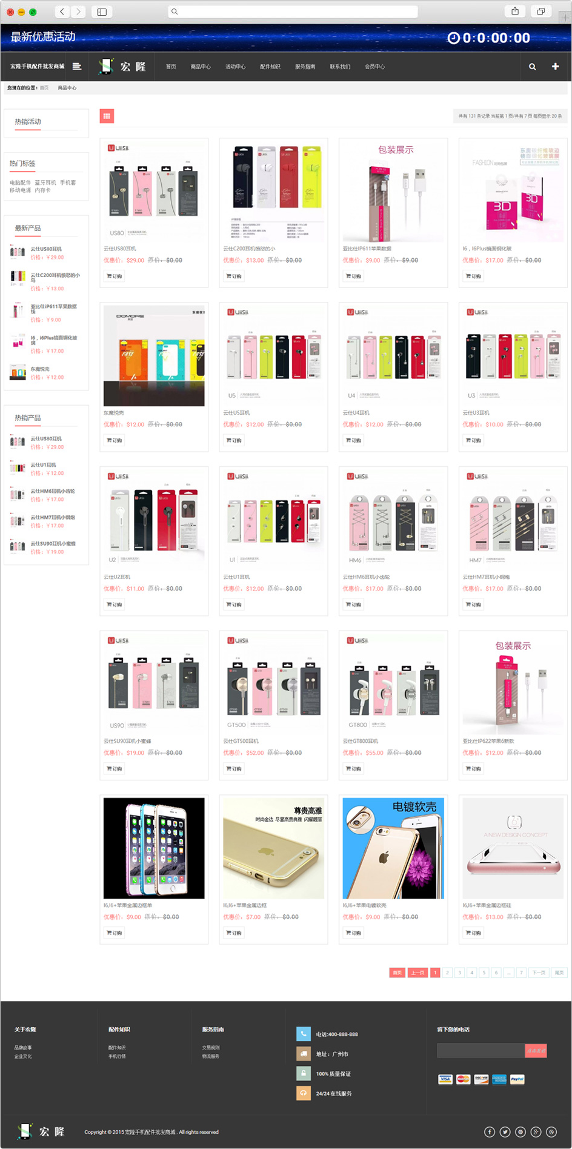Switch to the red grid view icon
The image size is (572, 1149).
coord(107,116)
